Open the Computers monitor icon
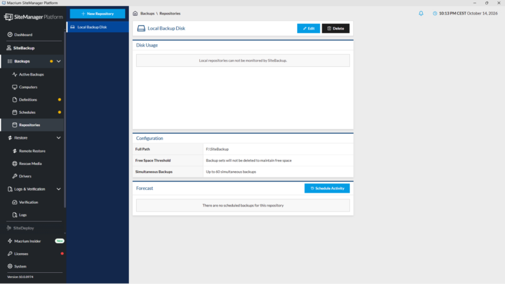 pos(14,87)
